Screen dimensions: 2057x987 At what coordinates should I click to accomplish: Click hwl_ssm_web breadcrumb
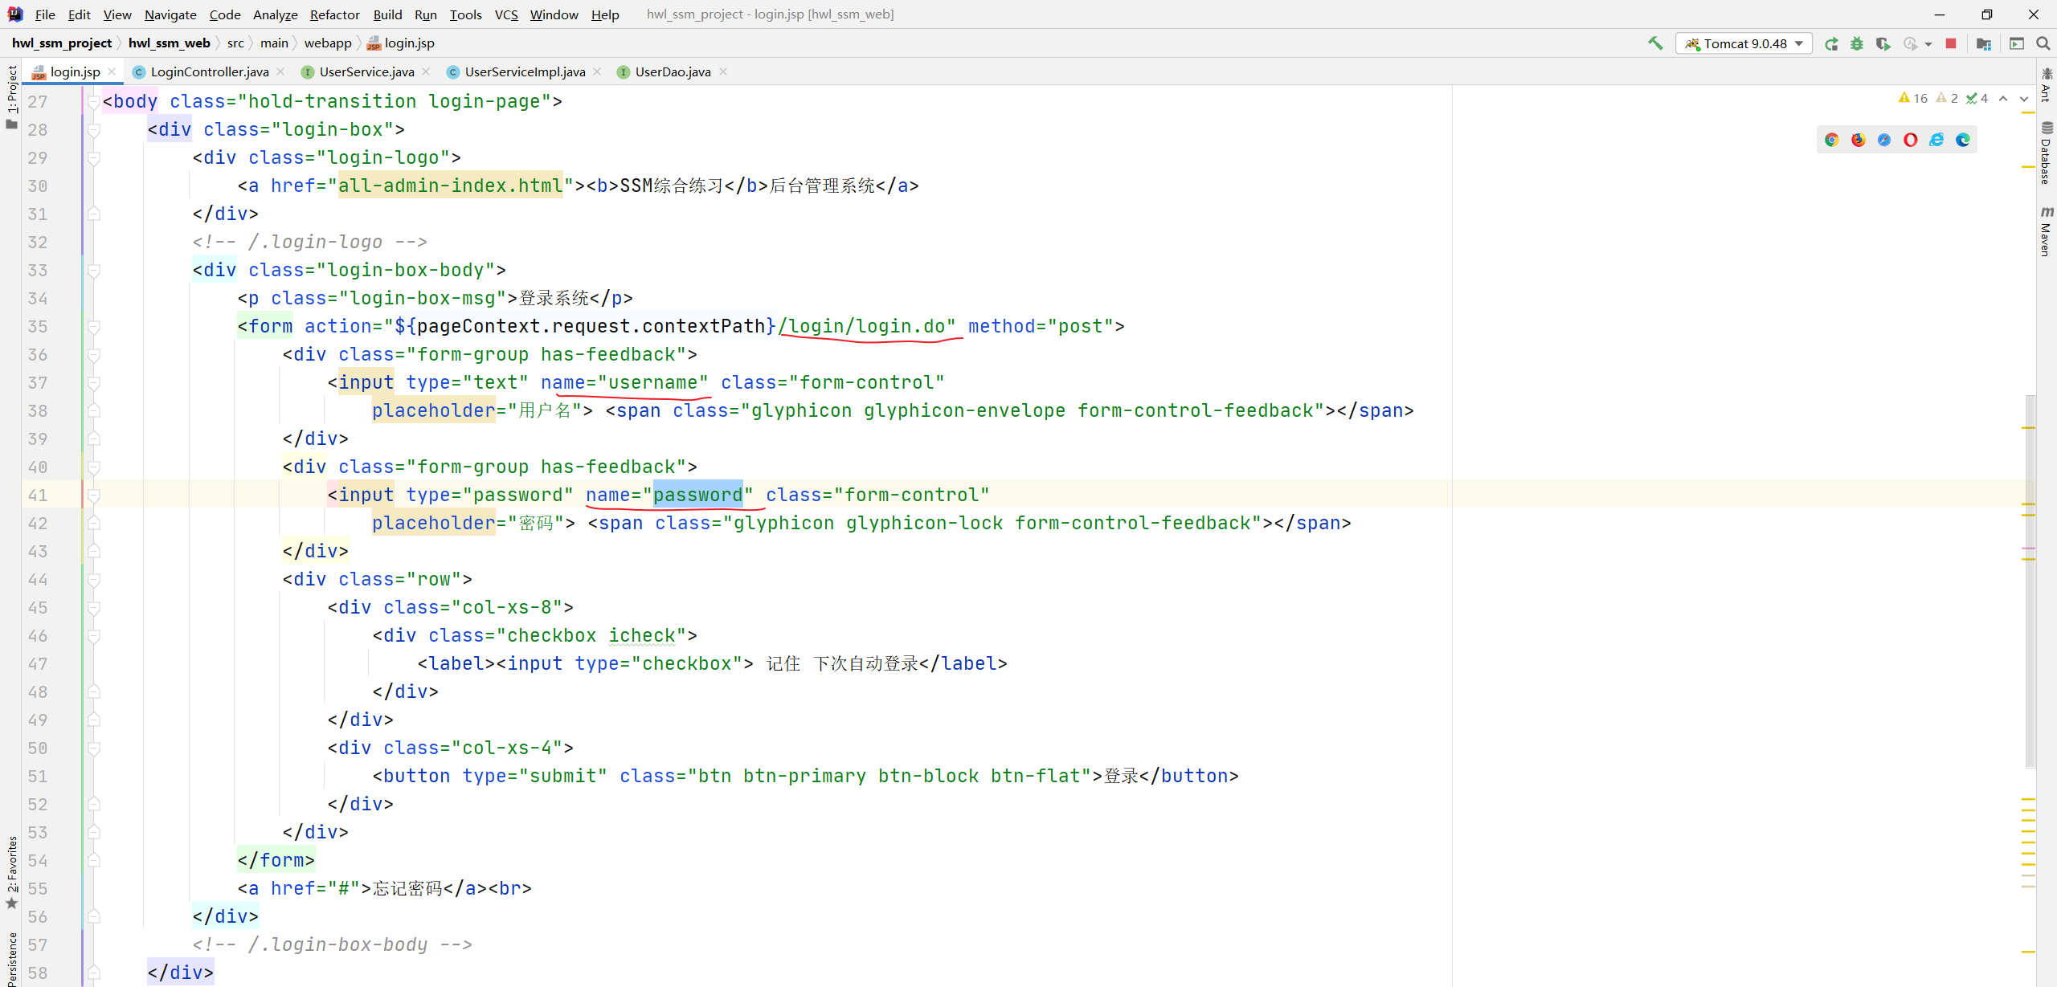[x=169, y=43]
